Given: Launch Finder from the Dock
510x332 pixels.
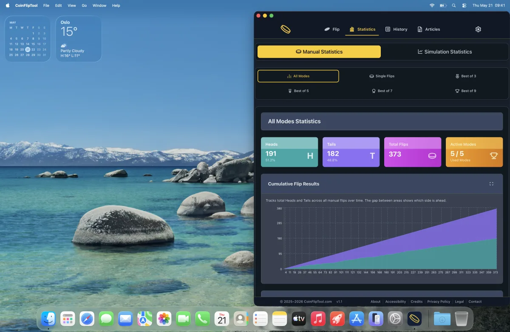Looking at the screenshot, I should pos(48,318).
